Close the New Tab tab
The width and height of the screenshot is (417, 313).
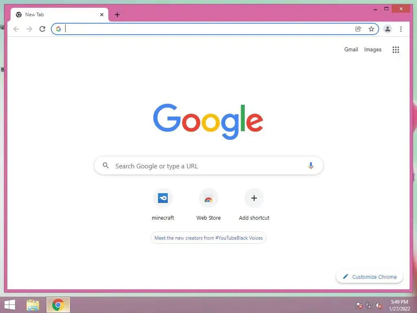101,15
